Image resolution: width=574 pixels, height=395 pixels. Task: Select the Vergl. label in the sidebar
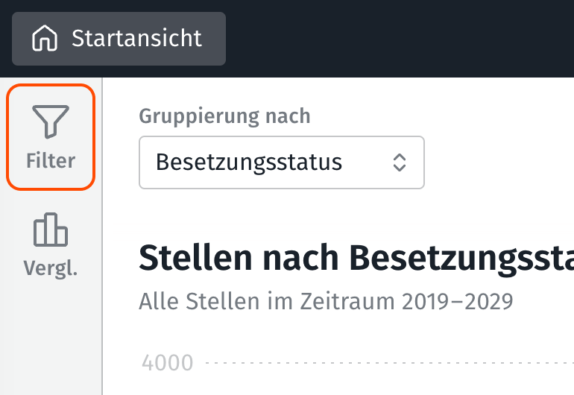pyautogui.click(x=51, y=269)
